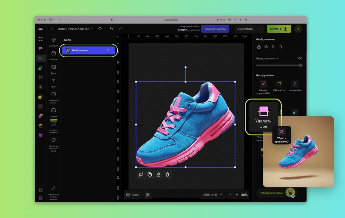Click the ПОМОЩЬ В TELEGRAM link
345x218 pixels.
coord(271,193)
